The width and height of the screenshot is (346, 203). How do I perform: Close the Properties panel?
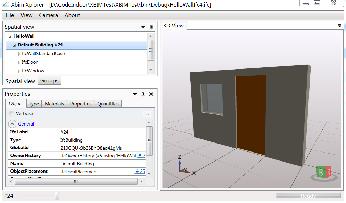click(x=151, y=94)
